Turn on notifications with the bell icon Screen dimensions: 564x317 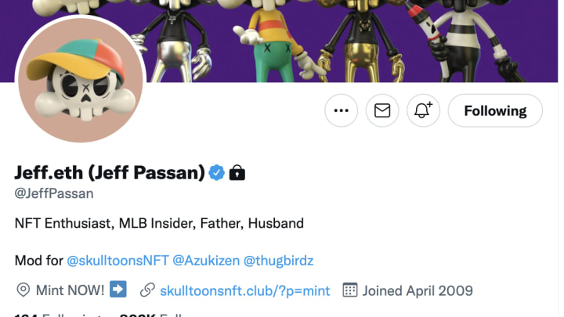423,110
